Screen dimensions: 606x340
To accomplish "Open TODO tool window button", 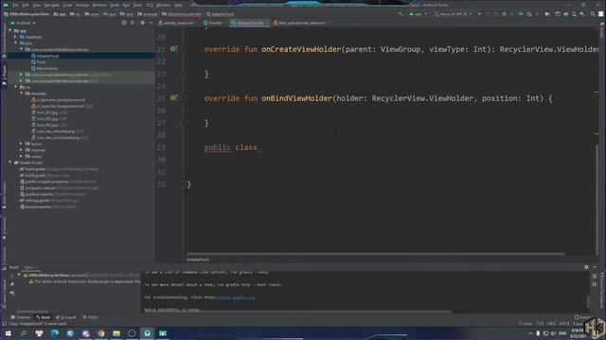I will tap(90, 317).
